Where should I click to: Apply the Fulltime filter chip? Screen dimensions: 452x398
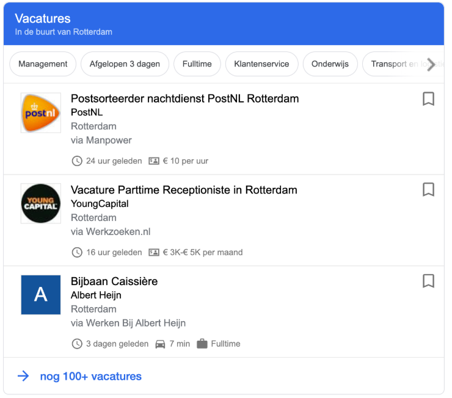point(197,64)
